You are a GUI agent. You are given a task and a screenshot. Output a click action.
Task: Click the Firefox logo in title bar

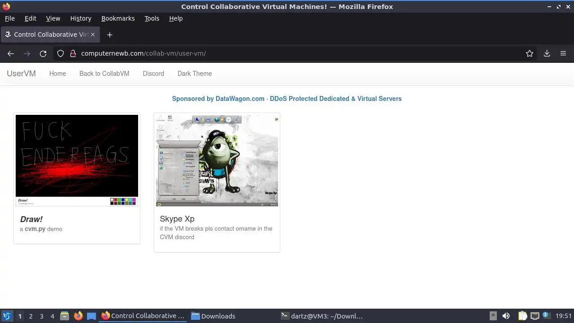(6, 6)
